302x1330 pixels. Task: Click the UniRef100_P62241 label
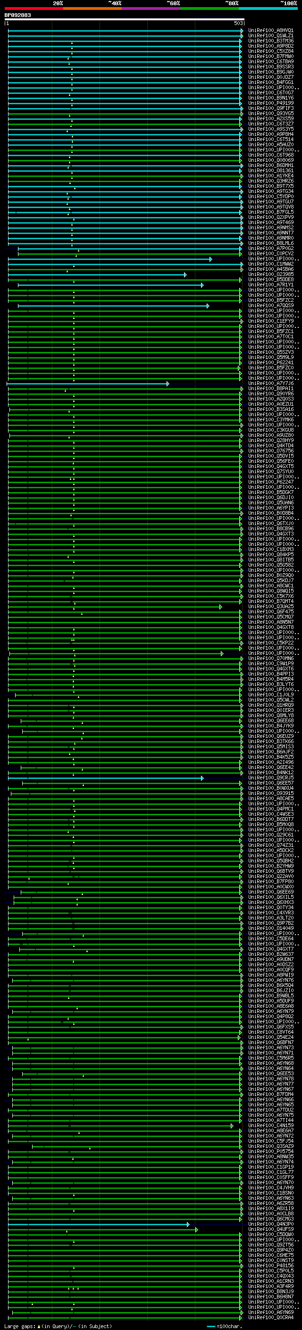click(x=271, y=362)
